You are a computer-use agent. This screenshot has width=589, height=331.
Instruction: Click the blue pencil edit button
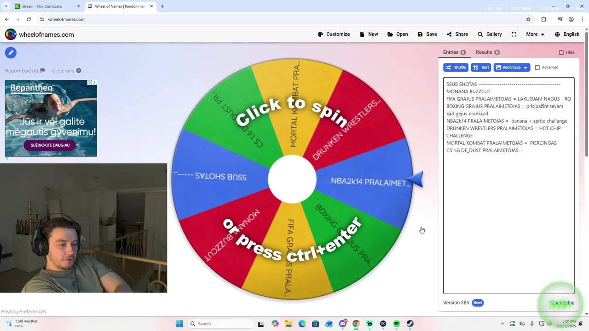click(11, 52)
